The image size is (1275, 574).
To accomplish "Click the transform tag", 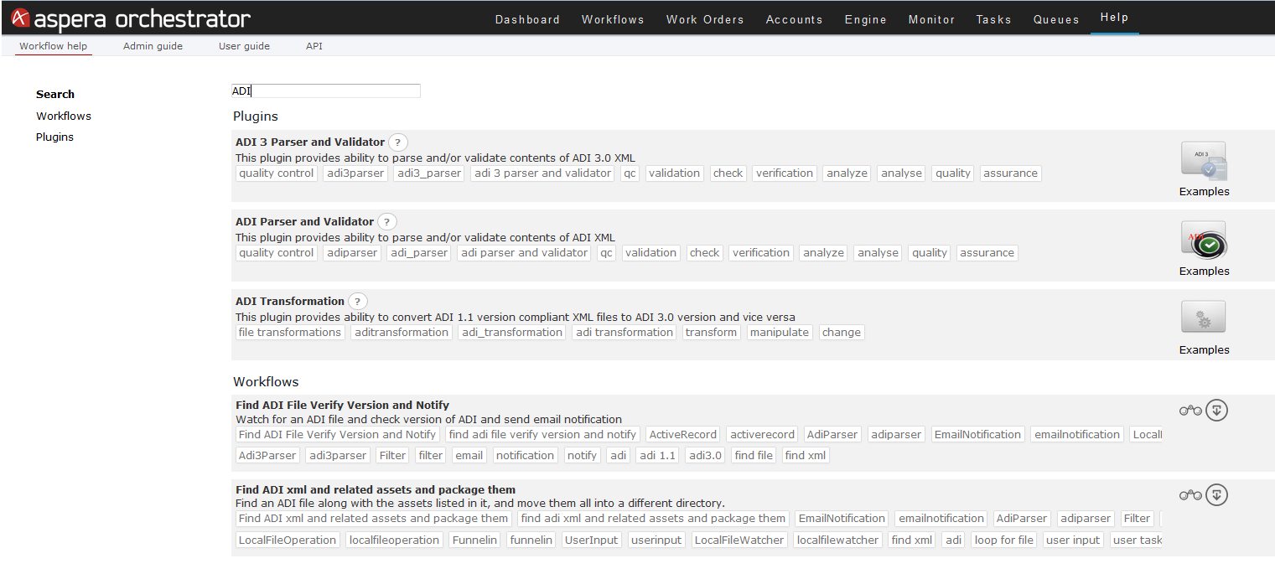I will tap(711, 333).
